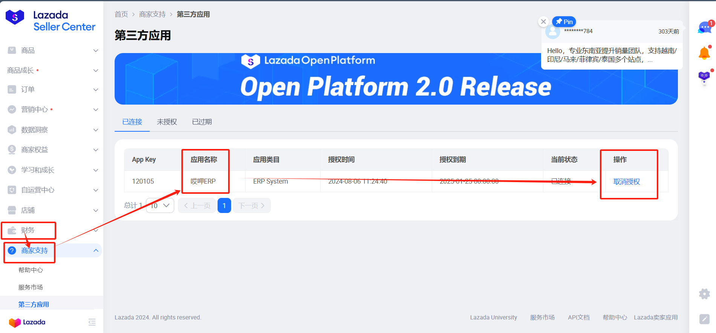Click the 上一页 pagination button

click(x=197, y=205)
